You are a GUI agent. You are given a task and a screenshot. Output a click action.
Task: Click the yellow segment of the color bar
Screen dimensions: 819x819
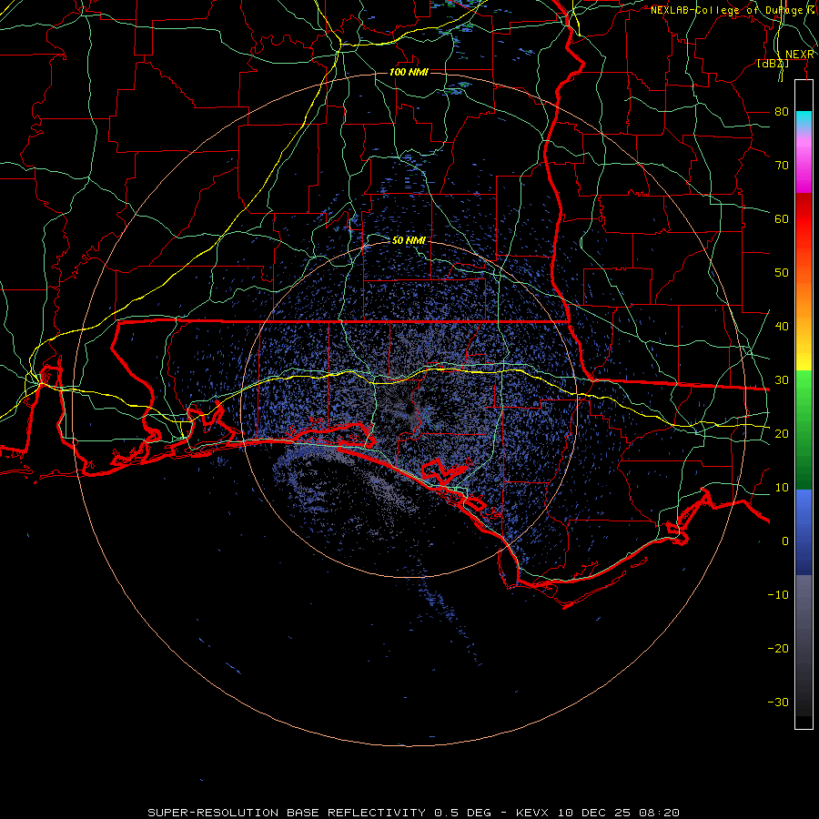click(x=804, y=354)
